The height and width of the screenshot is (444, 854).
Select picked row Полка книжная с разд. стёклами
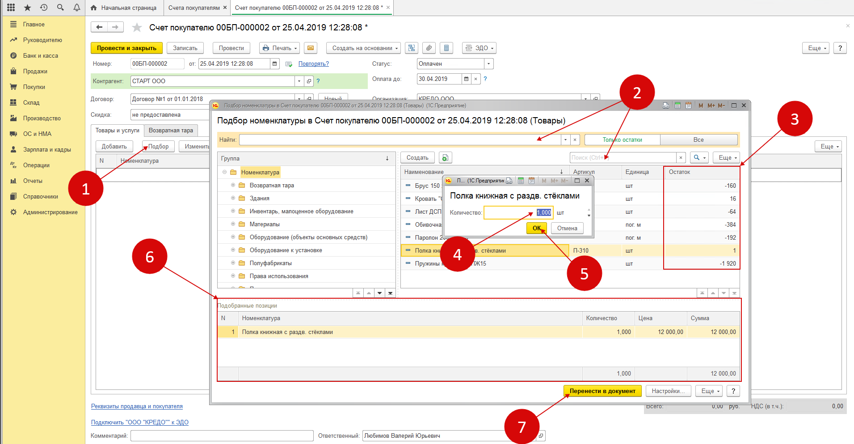click(x=478, y=332)
